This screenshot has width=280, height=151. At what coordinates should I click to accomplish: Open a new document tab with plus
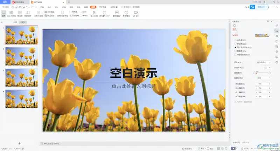click(69, 2)
